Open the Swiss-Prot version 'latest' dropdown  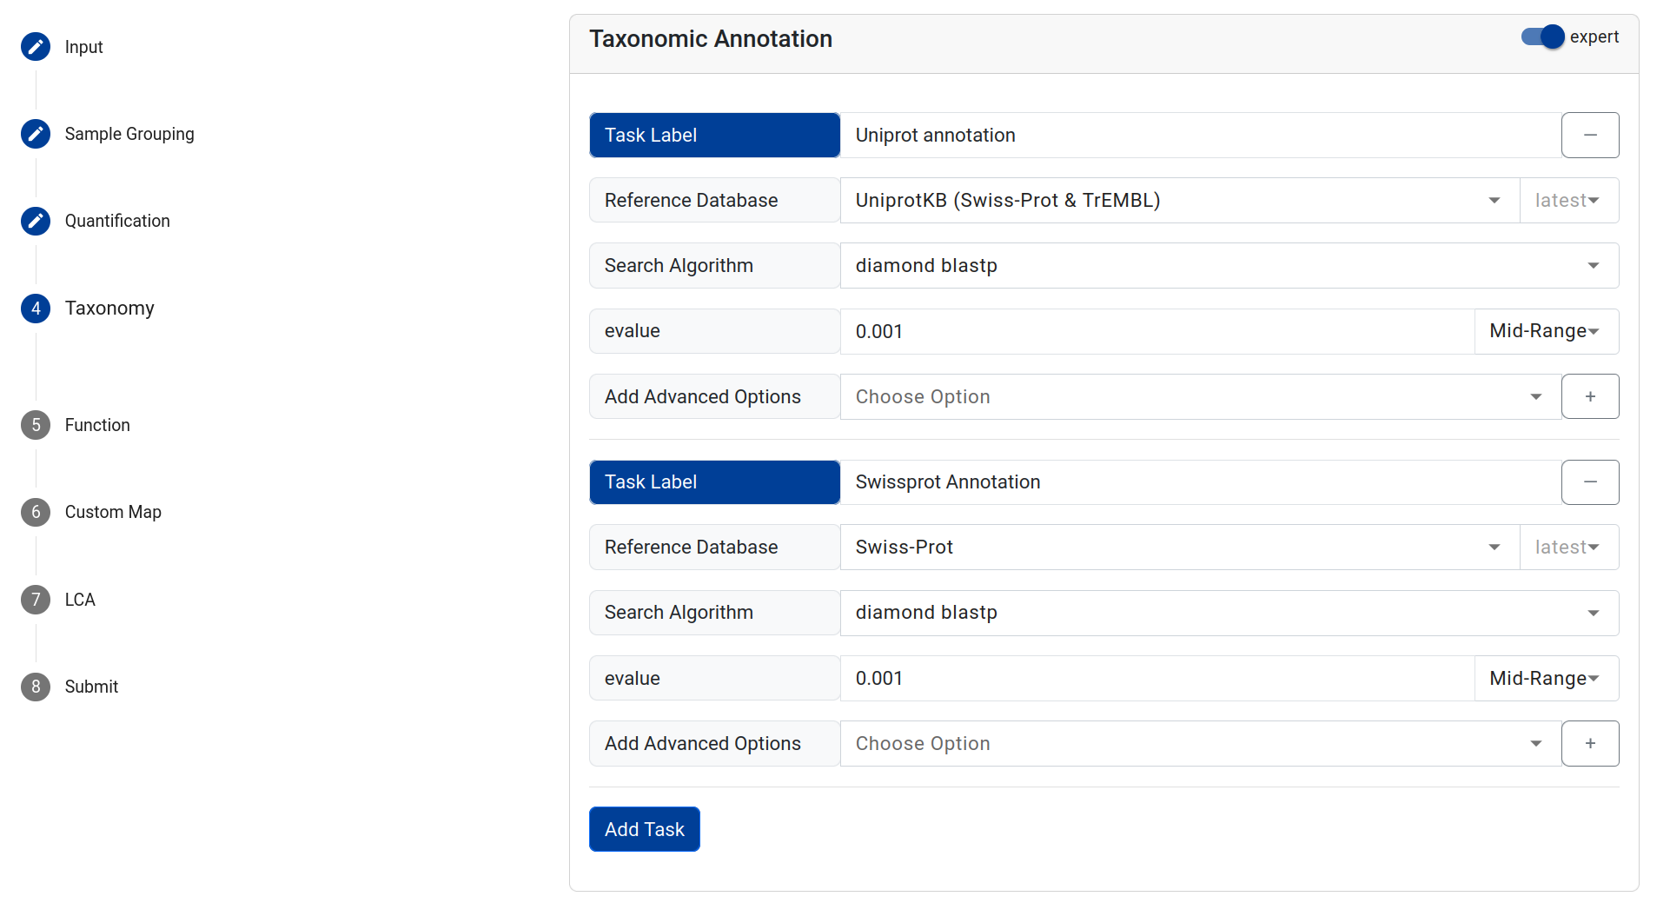click(x=1567, y=548)
